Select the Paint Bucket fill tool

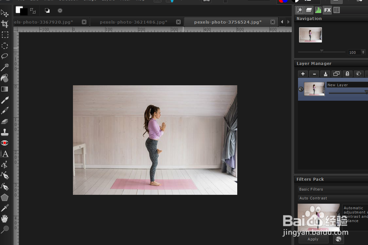5,78
